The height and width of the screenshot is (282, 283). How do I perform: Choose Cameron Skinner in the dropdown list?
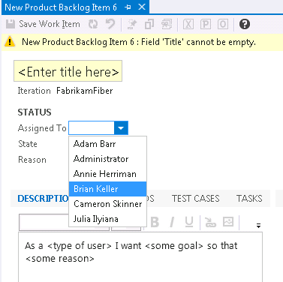107,204
